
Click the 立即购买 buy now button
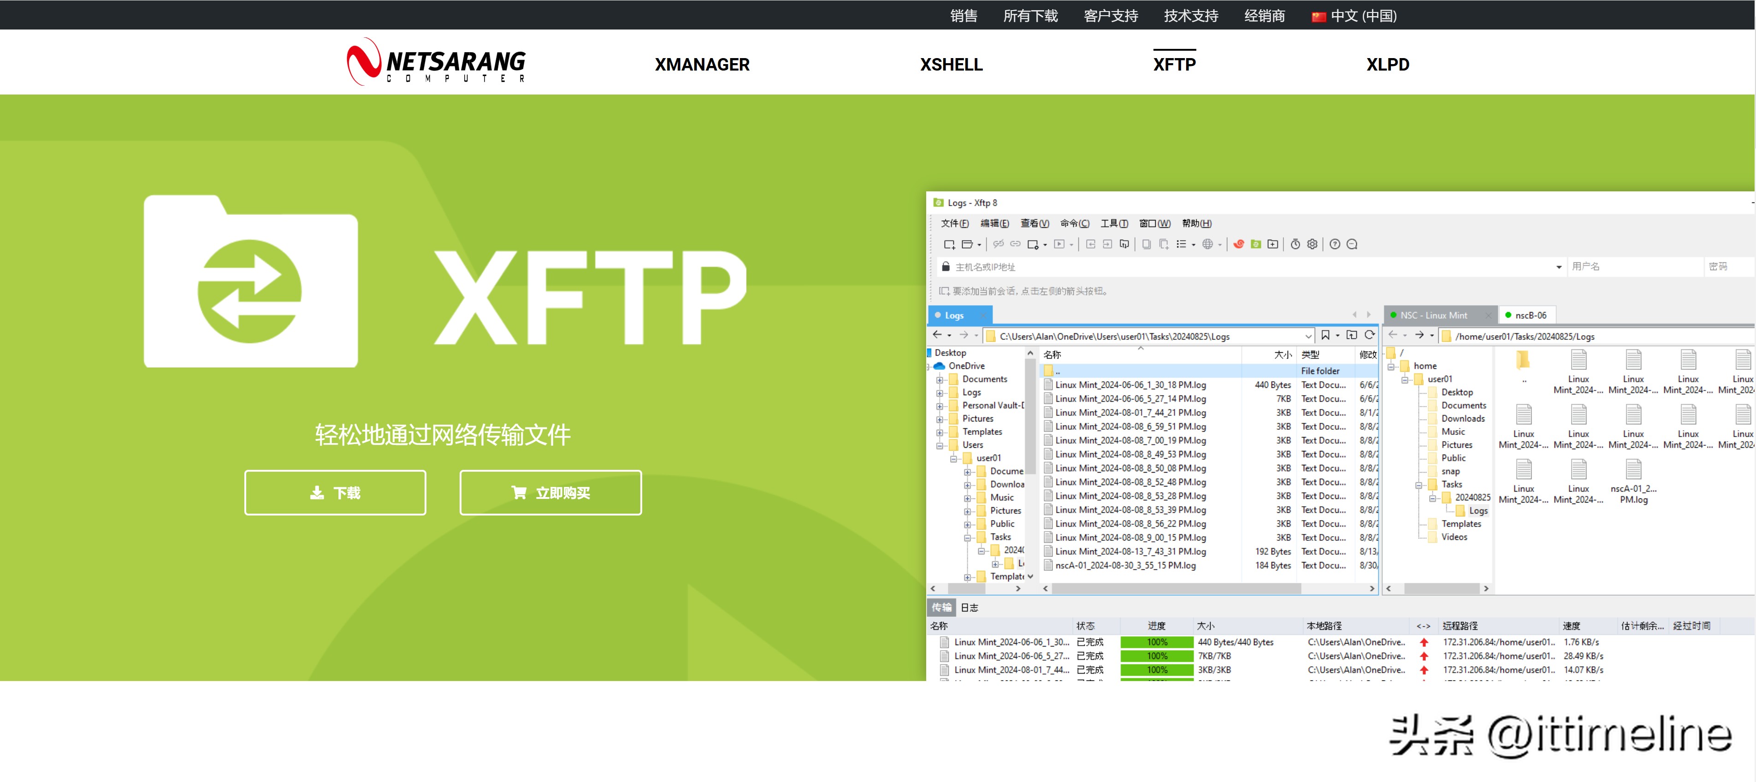(550, 492)
